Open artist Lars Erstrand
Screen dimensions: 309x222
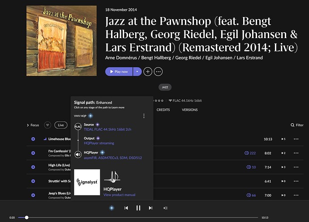click(x=250, y=57)
